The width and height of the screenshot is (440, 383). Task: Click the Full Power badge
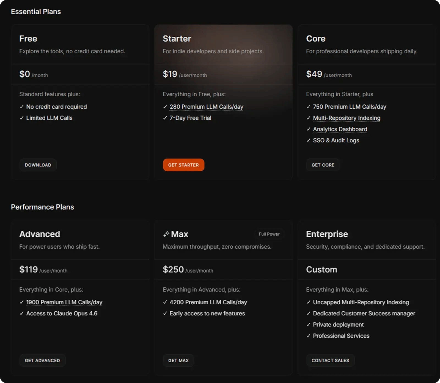(x=269, y=234)
